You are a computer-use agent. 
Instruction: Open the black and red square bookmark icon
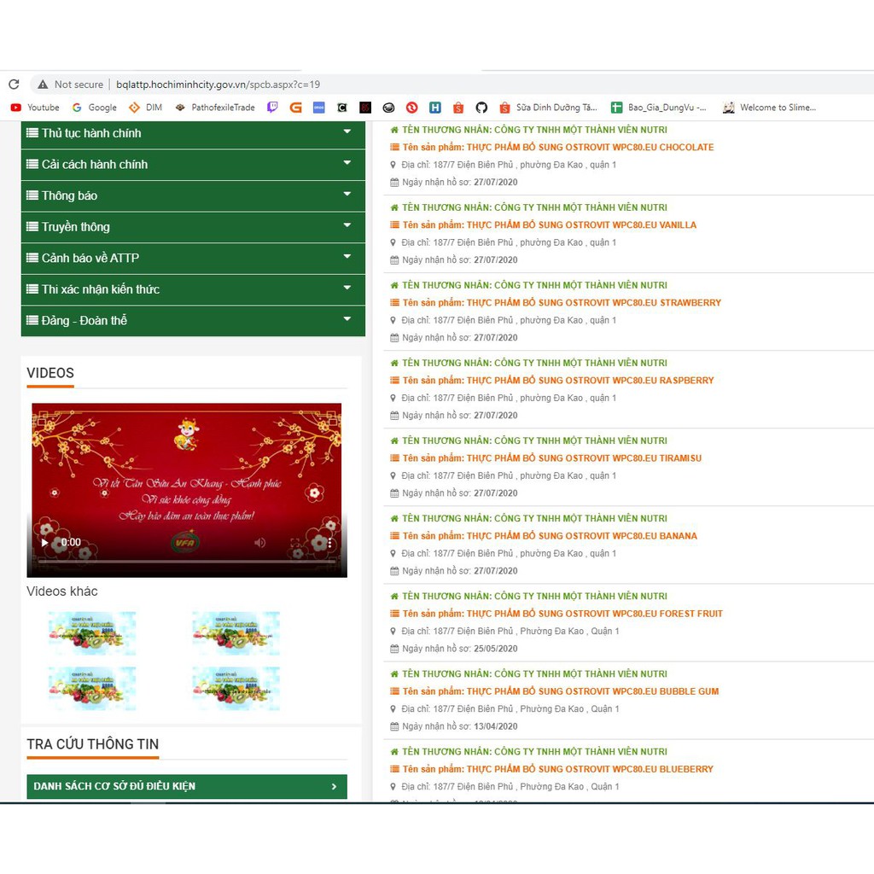(365, 108)
